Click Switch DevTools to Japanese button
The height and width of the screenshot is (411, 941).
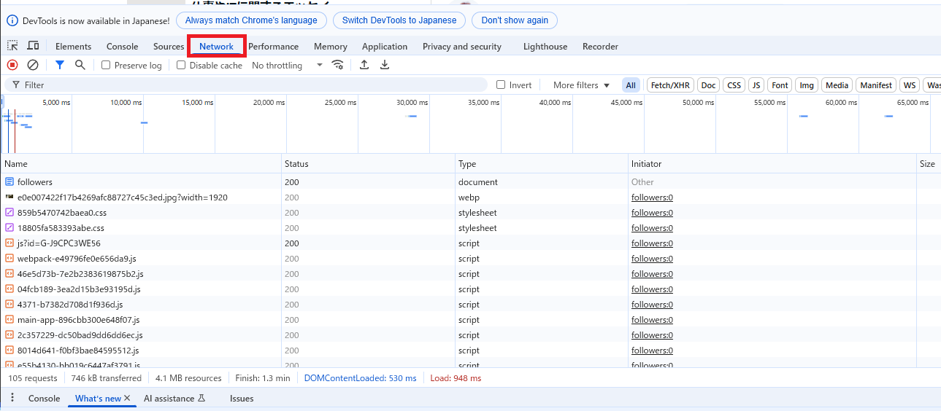(x=399, y=20)
